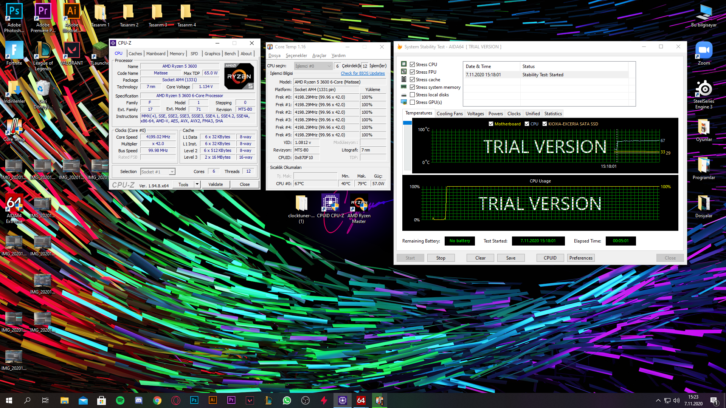
Task: Switch to CPU-Z Caches tab
Action: tap(135, 54)
